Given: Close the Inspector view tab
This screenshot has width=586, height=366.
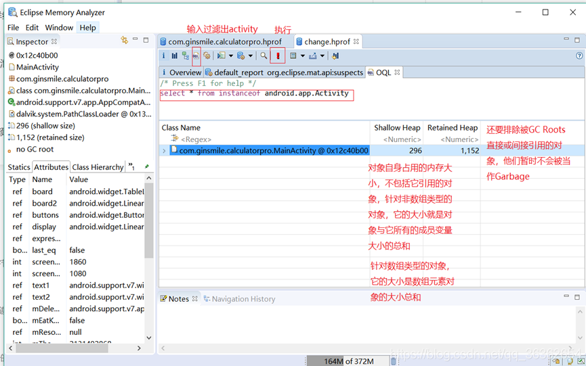Looking at the screenshot, I should pos(54,41).
